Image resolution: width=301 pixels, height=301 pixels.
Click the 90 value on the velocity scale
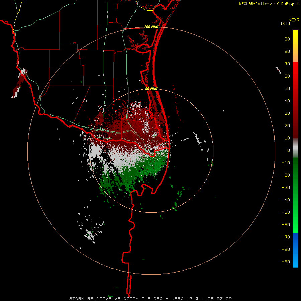[287, 39]
